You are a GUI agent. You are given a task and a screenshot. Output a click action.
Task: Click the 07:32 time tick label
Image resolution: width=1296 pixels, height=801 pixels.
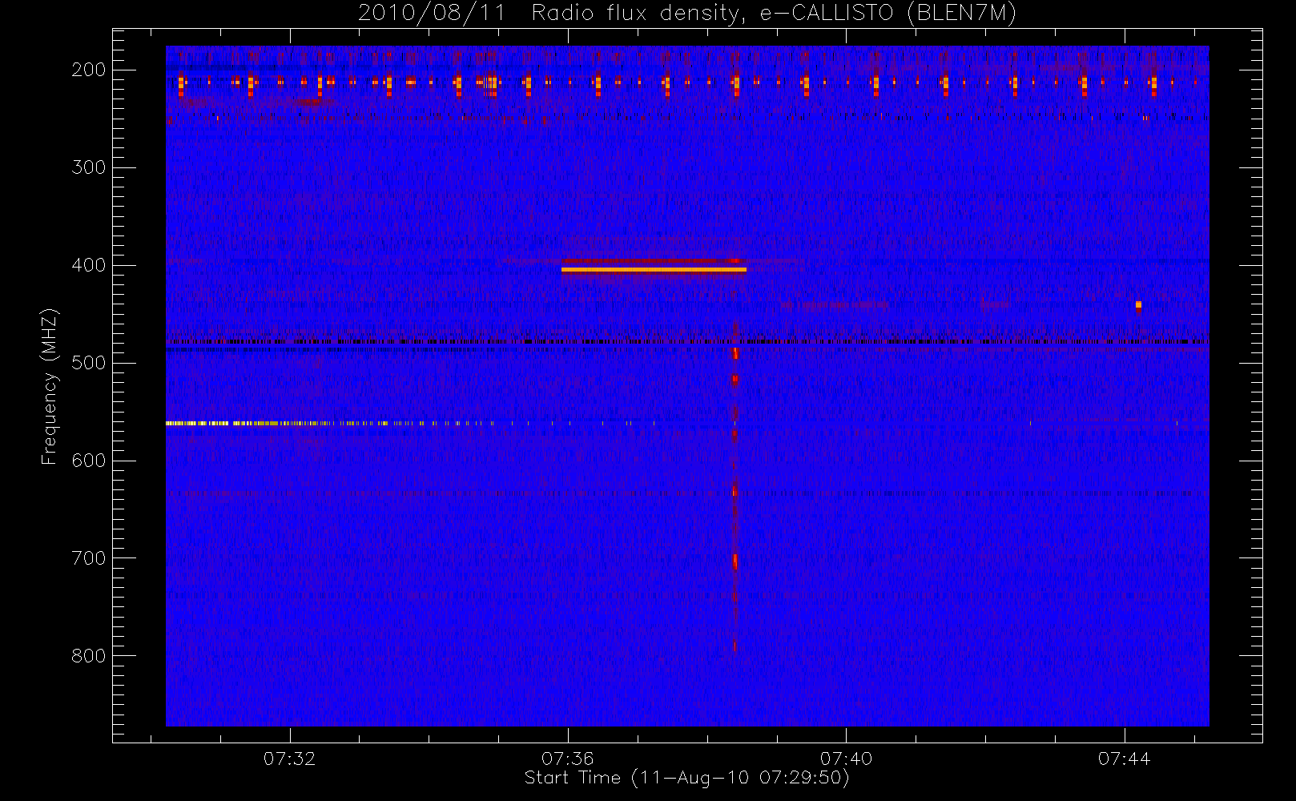[x=290, y=759]
